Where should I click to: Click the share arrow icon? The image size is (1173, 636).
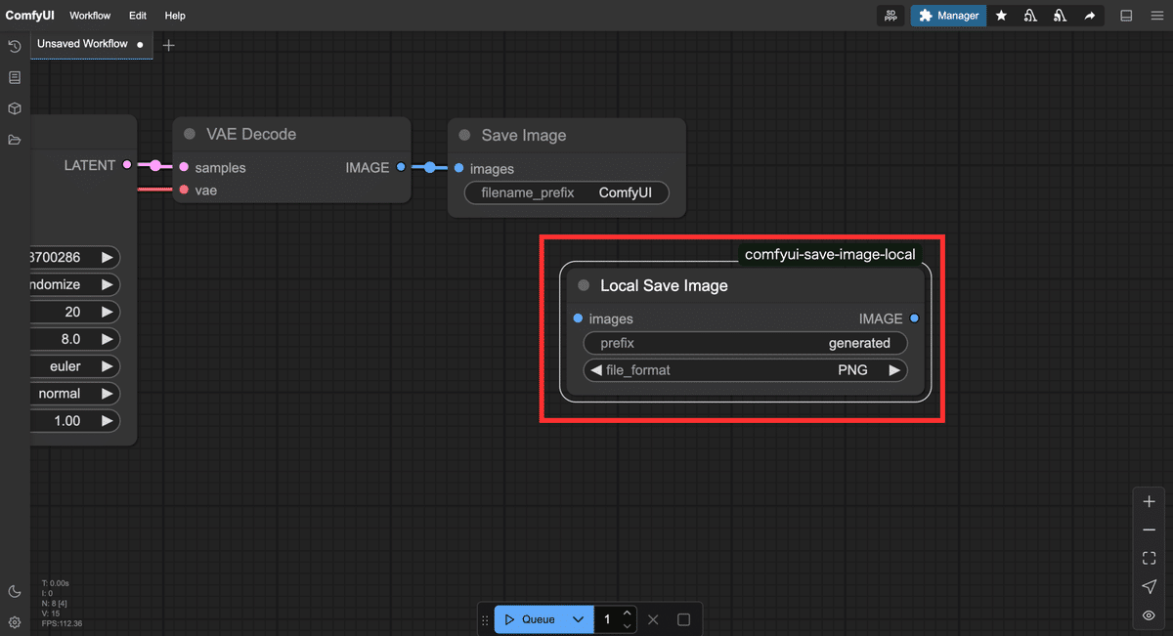click(x=1089, y=16)
